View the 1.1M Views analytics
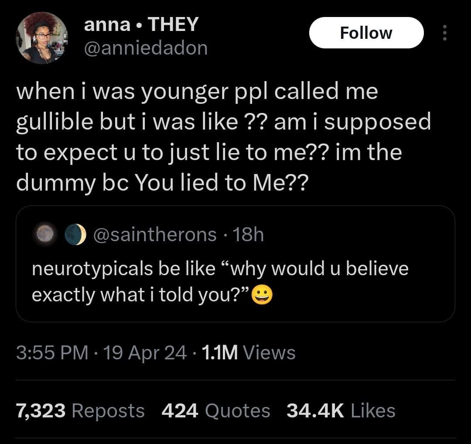This screenshot has height=444, width=471. [x=249, y=352]
